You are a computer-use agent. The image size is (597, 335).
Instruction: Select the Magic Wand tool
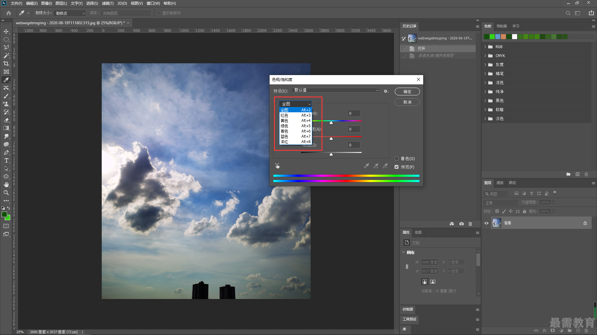[6, 56]
